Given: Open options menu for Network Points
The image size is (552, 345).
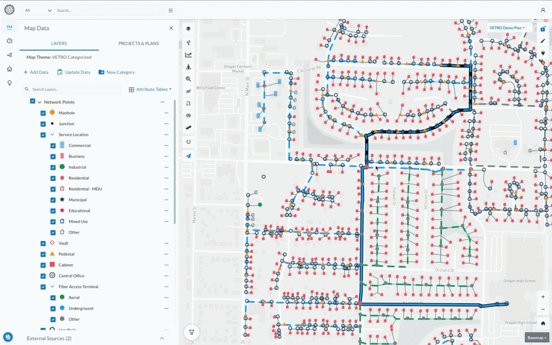Looking at the screenshot, I should pyautogui.click(x=162, y=102).
